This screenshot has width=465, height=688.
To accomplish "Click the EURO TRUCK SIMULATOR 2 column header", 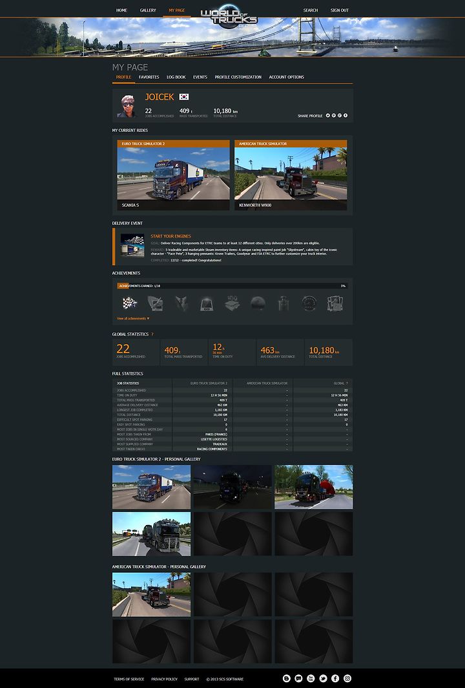I will (209, 383).
